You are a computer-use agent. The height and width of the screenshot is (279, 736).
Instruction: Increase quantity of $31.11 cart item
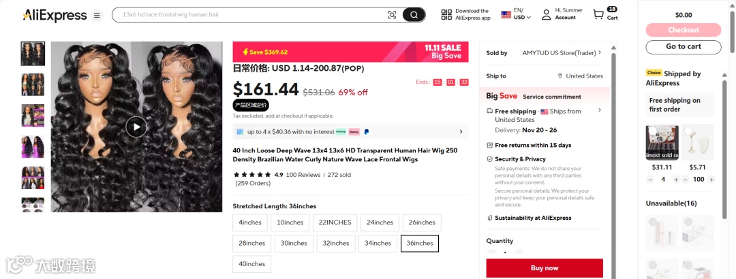coord(675,180)
